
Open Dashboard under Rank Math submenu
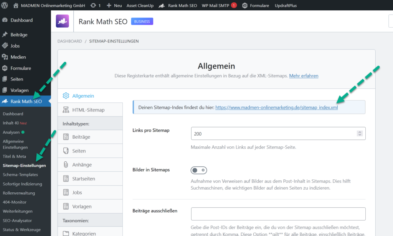(x=13, y=114)
